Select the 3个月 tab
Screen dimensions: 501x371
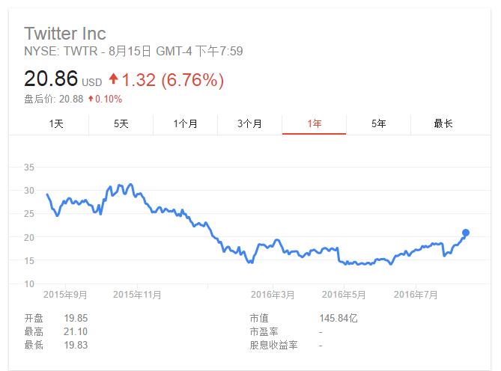click(x=249, y=123)
